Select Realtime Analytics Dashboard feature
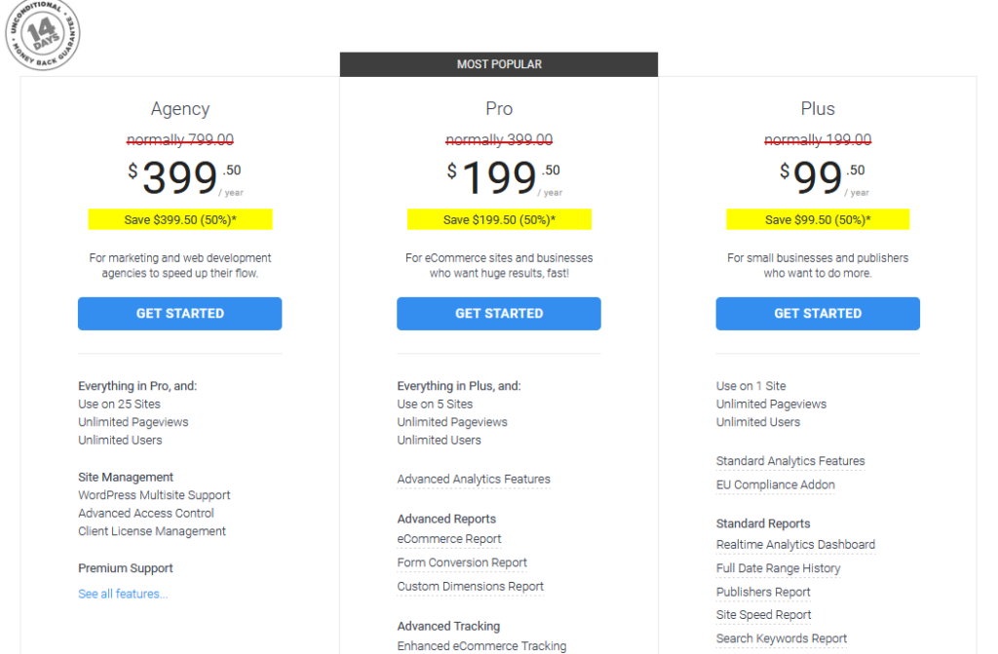 pos(795,545)
